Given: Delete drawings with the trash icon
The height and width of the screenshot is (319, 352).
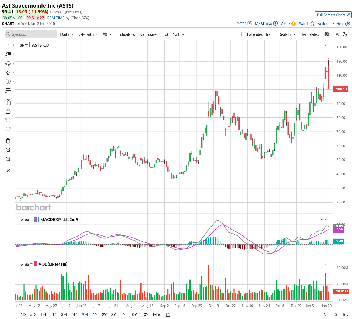Looking at the screenshot, I should pyautogui.click(x=8, y=141).
